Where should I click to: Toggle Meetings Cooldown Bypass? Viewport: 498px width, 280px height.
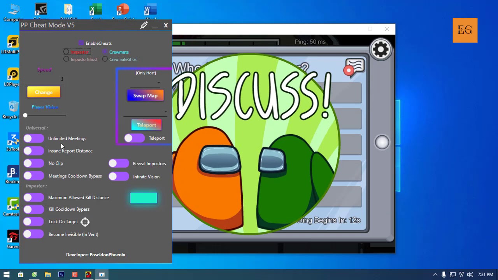[x=33, y=176]
